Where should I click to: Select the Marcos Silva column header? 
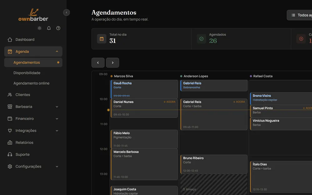coord(122,76)
